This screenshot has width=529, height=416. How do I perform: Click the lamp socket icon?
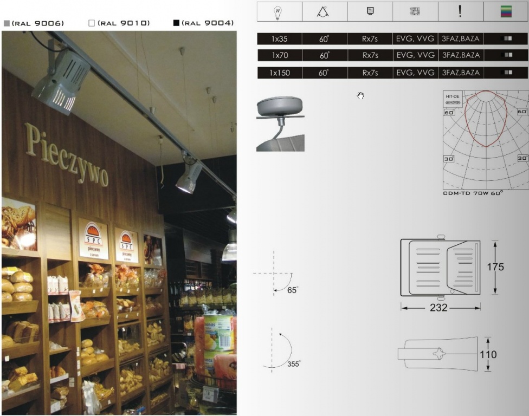pos(370,11)
